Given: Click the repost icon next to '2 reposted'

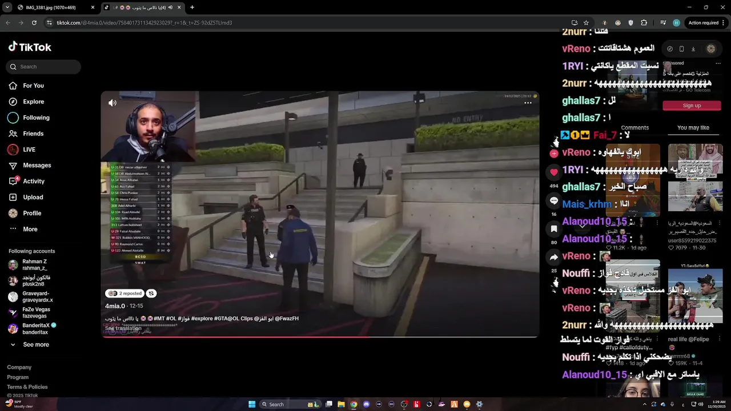Looking at the screenshot, I should click(151, 293).
